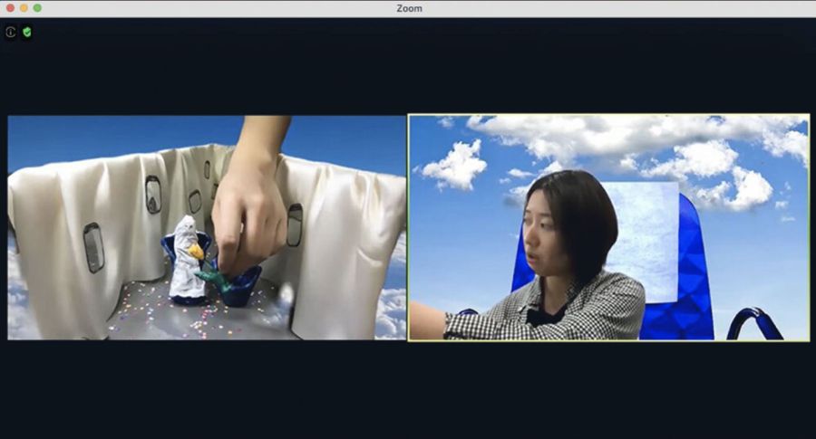Click the green encryption shield icon
The height and width of the screenshot is (439, 816).
pyautogui.click(x=27, y=33)
